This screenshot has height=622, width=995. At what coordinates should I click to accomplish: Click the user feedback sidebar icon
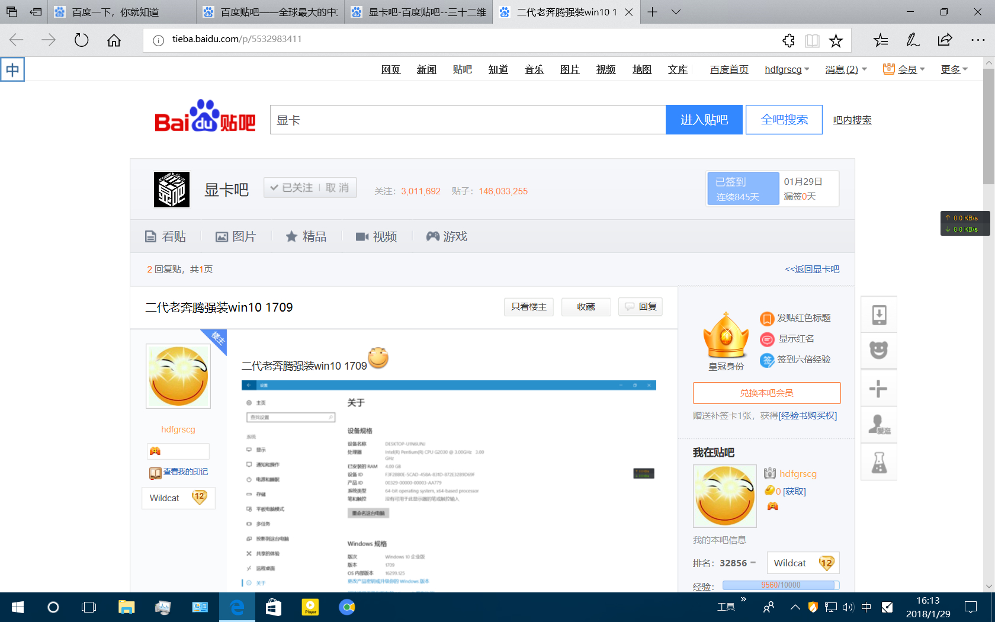coord(879,425)
